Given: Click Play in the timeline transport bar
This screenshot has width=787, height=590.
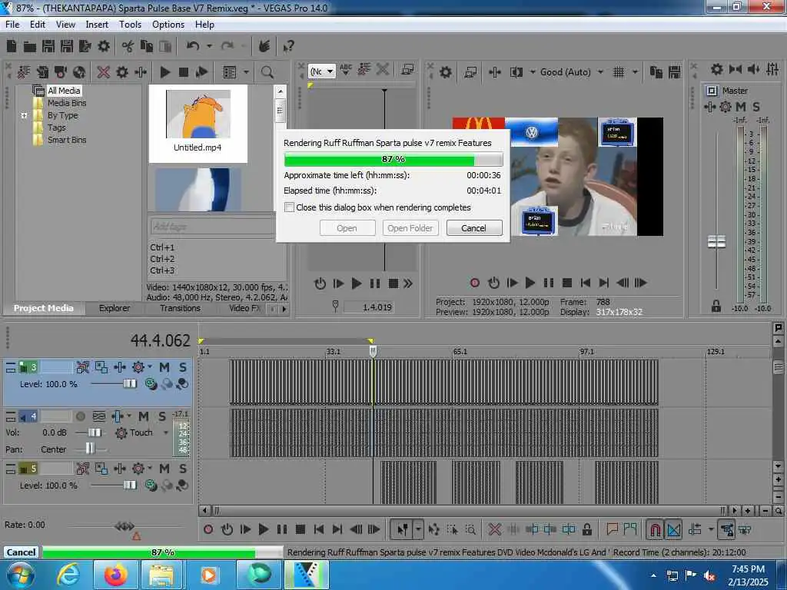Looking at the screenshot, I should click(263, 529).
